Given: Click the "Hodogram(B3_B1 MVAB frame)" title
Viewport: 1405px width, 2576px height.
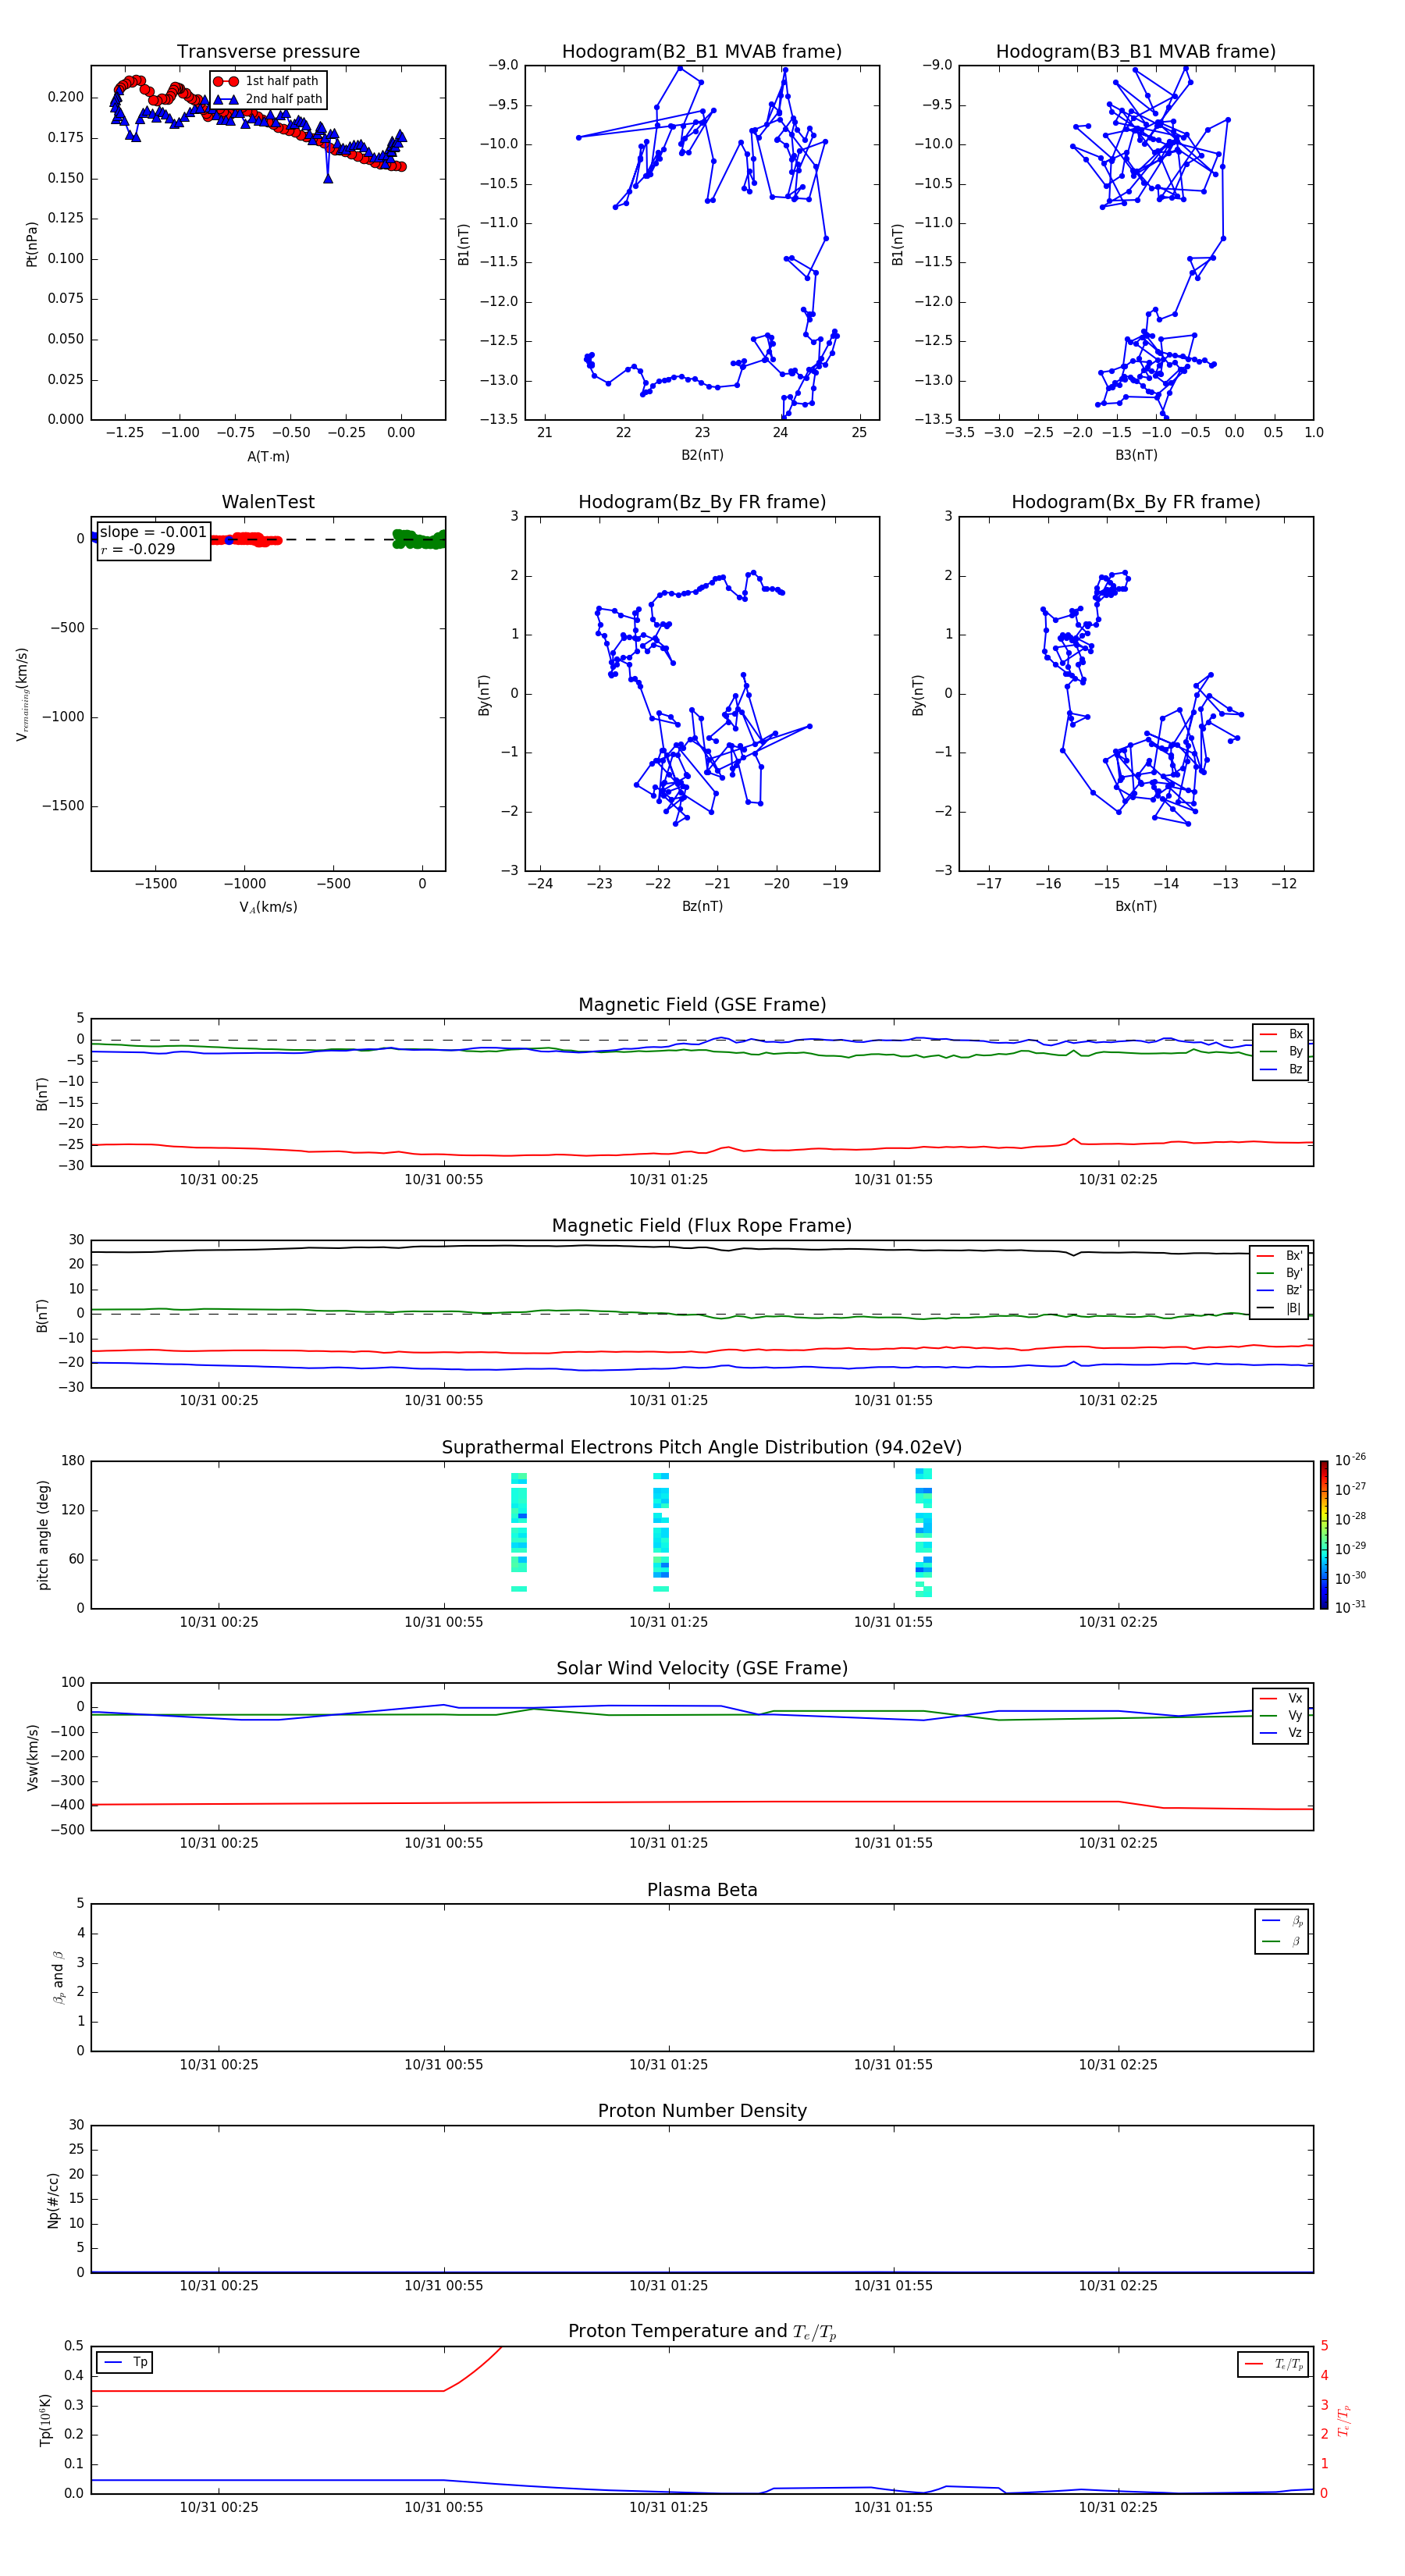Looking at the screenshot, I should [x=1136, y=52].
